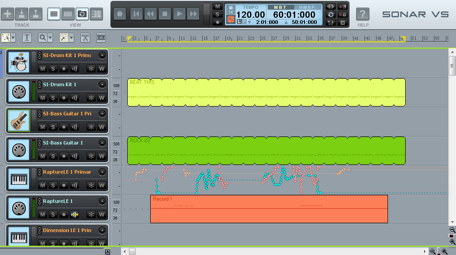The width and height of the screenshot is (456, 255).
Task: Select the I-beam Select tool
Action: [x=27, y=38]
